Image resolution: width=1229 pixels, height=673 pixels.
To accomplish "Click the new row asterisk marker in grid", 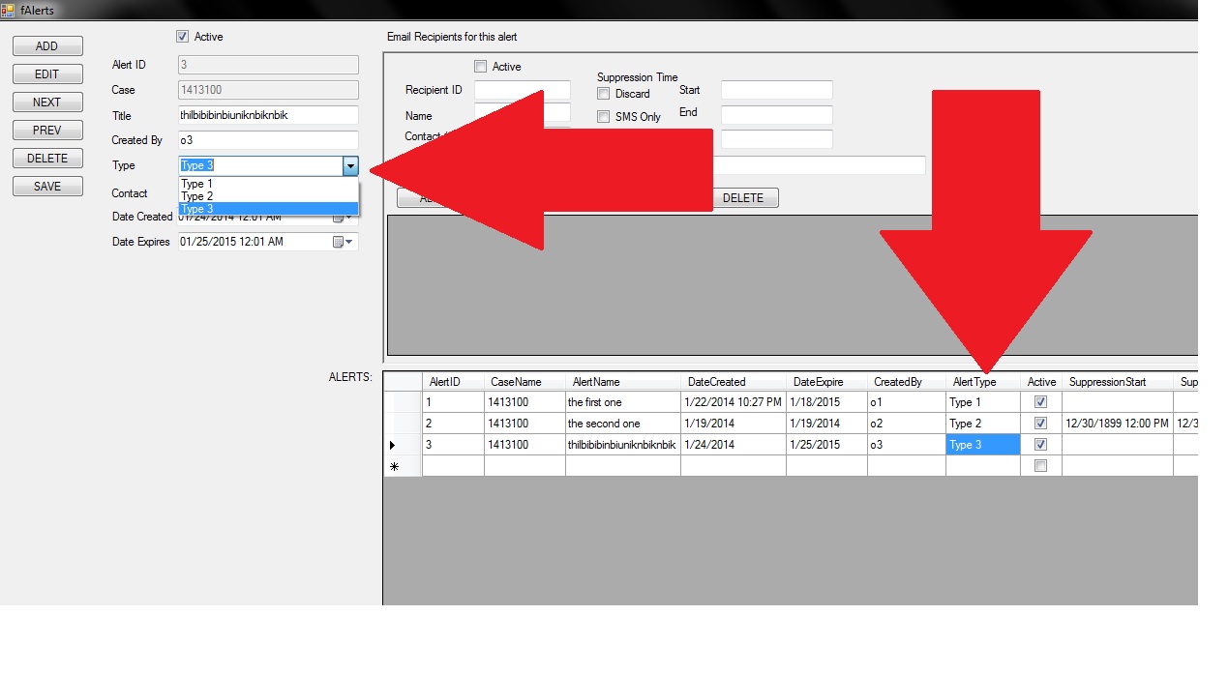I will tap(394, 467).
